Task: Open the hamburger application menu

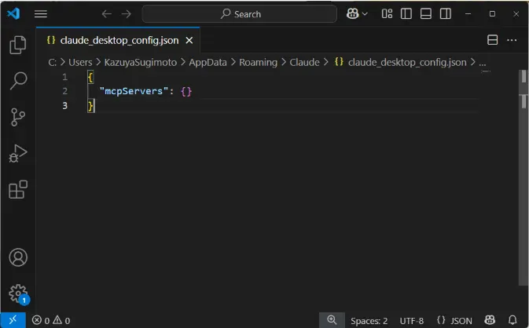Action: (41, 13)
